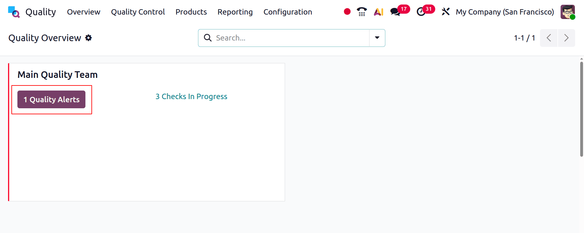Image resolution: width=584 pixels, height=233 pixels.
Task: Open the Configuration menu
Action: coord(288,12)
